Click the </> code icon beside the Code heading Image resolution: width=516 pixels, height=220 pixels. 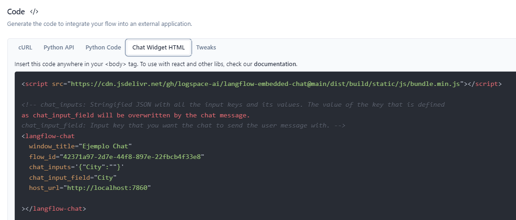pyautogui.click(x=34, y=12)
